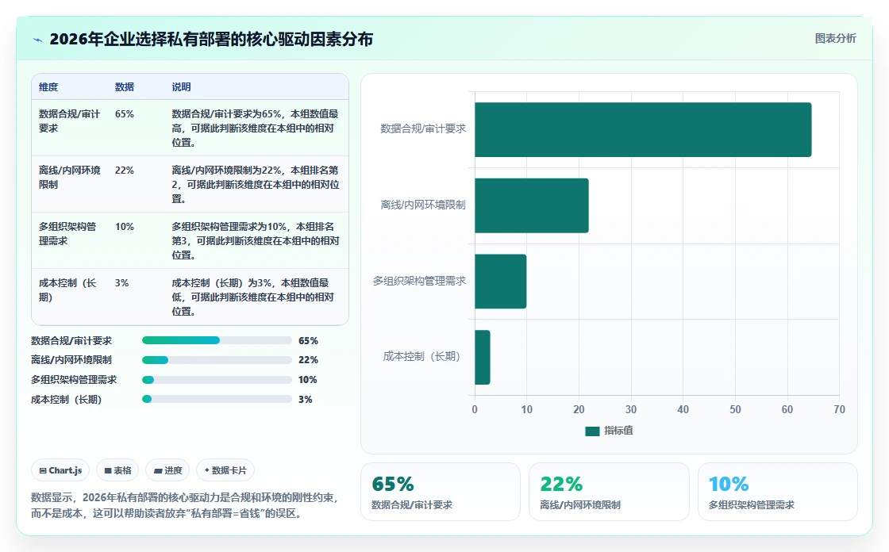The image size is (889, 552).
Task: Click 离线/内网环境限制 in the table's first column
Action: click(x=69, y=178)
